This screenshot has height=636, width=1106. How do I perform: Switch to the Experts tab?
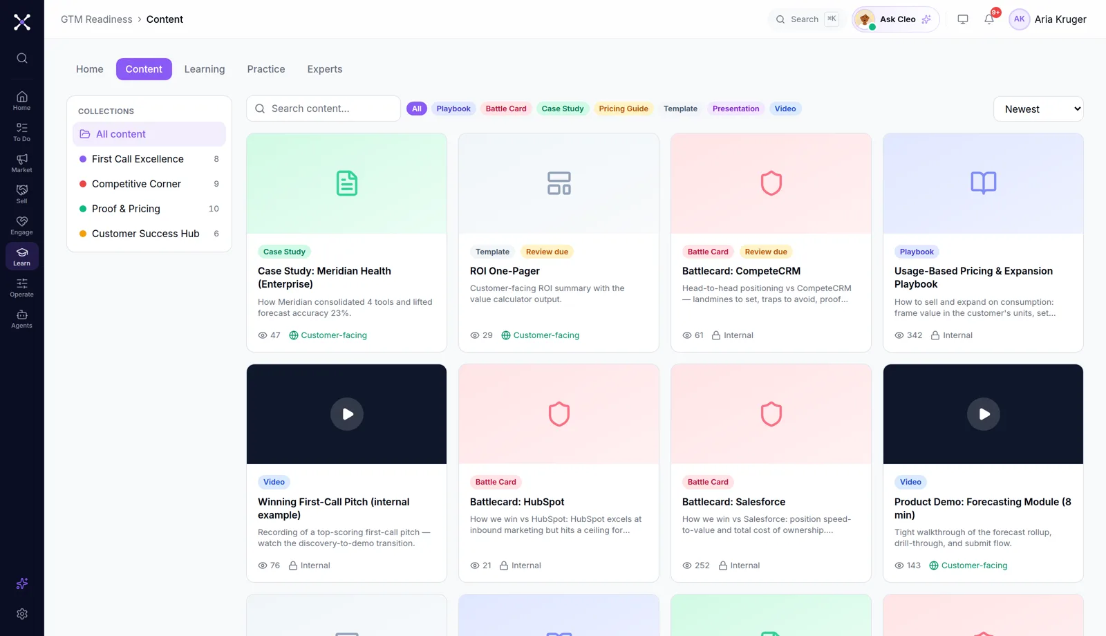tap(325, 69)
